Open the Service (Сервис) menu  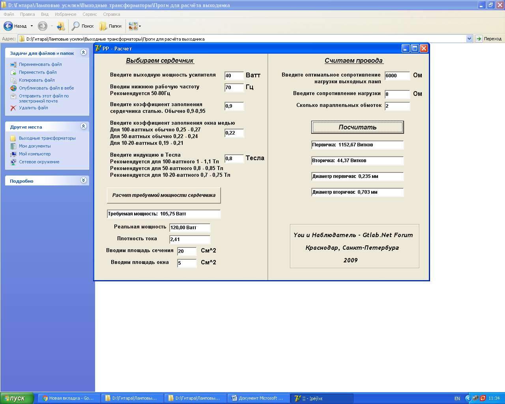coord(90,14)
